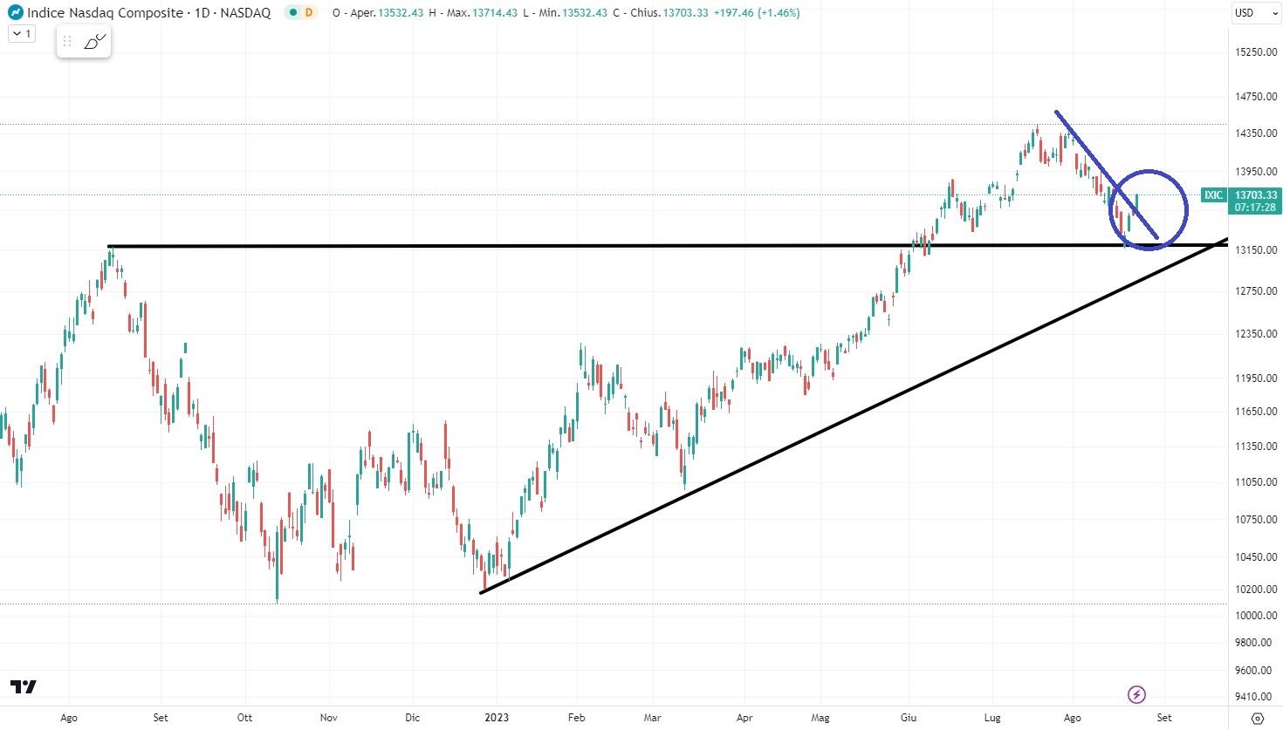Open the USD currency dropdown

click(x=1256, y=13)
